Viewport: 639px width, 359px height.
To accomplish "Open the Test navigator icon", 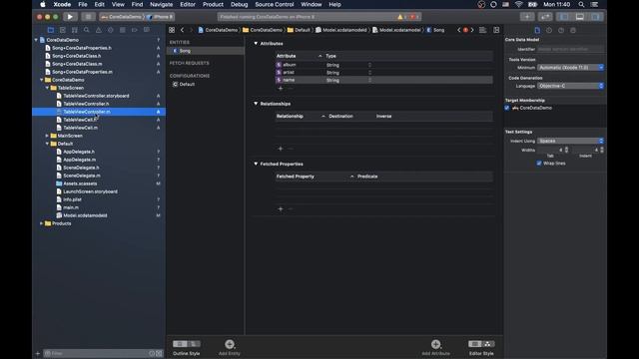I will [111, 30].
